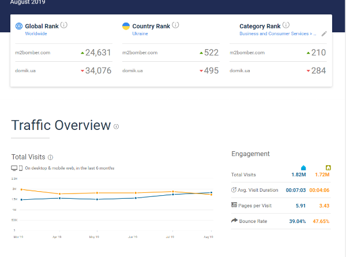Open the Ukraine link under Country Rank
This screenshot has width=346, height=257.
[x=140, y=33]
